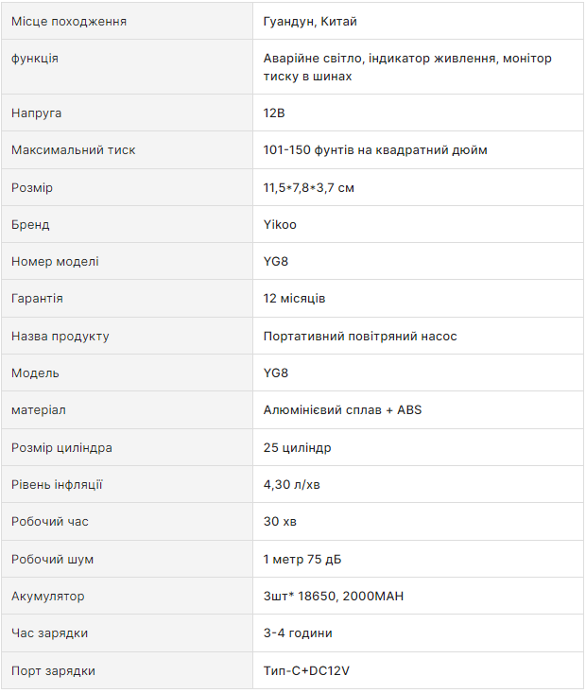Click the 'YG8' value in the 'Модель' row
The height and width of the screenshot is (693, 586).
coord(276,373)
